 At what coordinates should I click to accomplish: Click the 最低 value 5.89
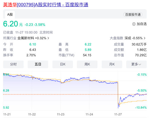tap(88, 50)
